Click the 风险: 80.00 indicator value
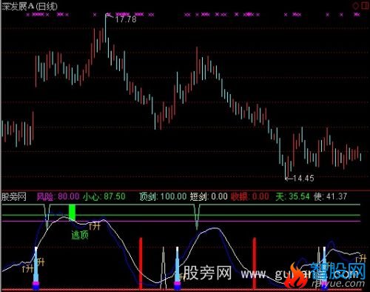The width and height of the screenshot is (370, 292). tap(58, 196)
